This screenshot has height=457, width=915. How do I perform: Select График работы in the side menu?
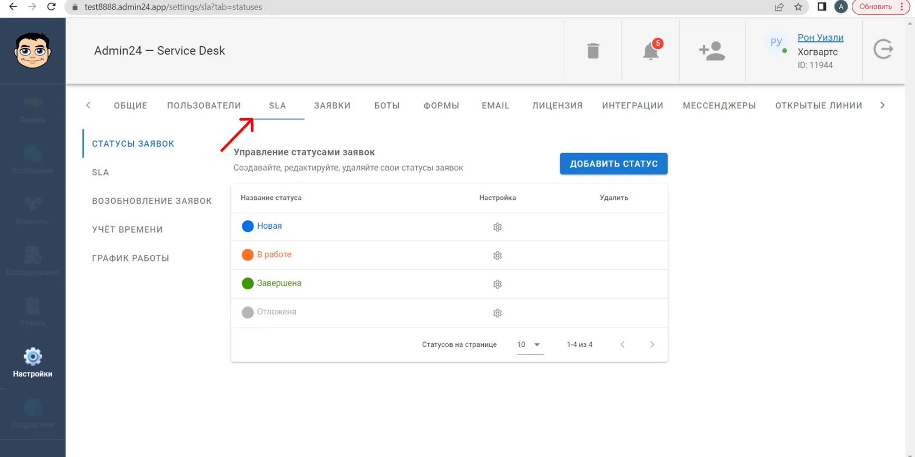[131, 258]
